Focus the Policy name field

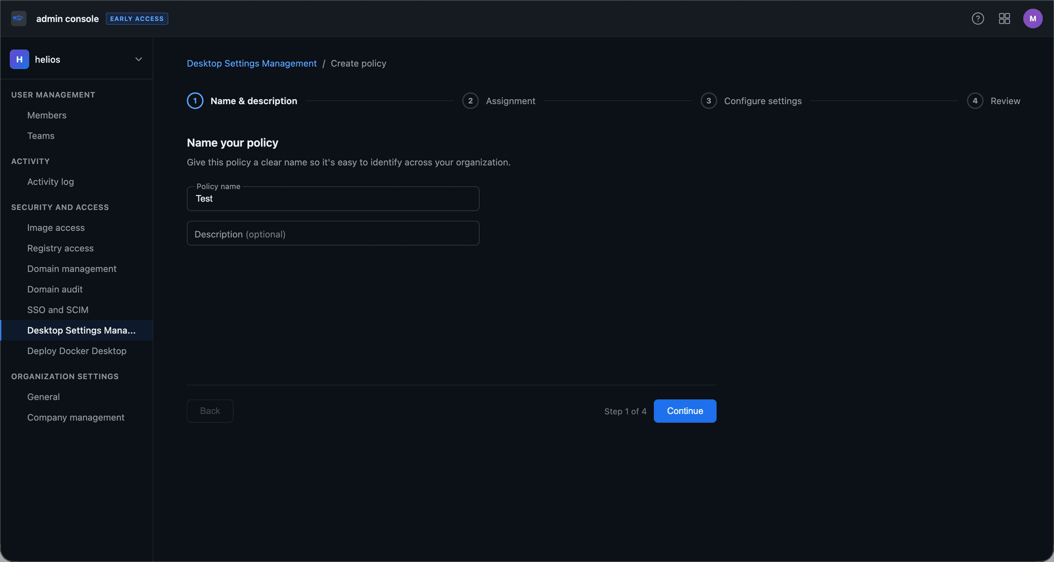pyautogui.click(x=333, y=199)
